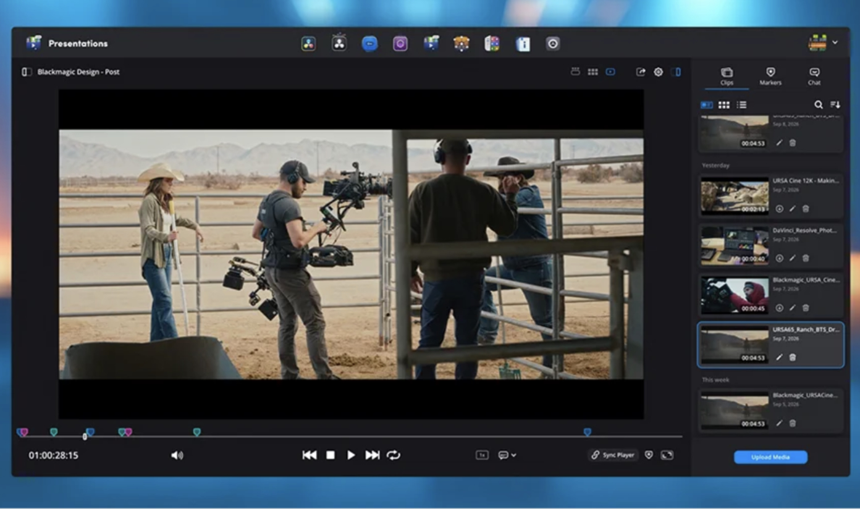Screen dimensions: 860x509
Task: Edit the URSA65_Ranch_BTS clip dated Sep 7
Action: [779, 357]
